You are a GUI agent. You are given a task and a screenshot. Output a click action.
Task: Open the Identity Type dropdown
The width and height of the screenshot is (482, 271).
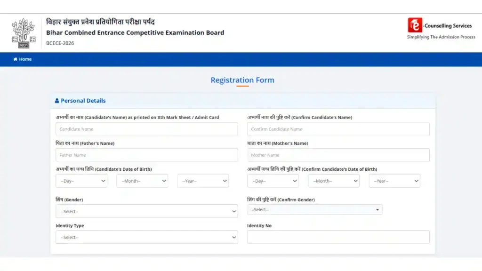146,237
